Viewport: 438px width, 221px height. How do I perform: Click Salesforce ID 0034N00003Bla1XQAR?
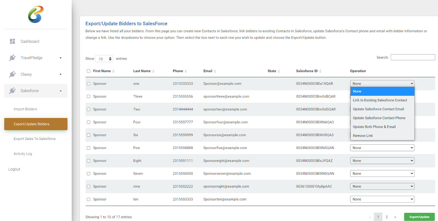tap(315, 84)
